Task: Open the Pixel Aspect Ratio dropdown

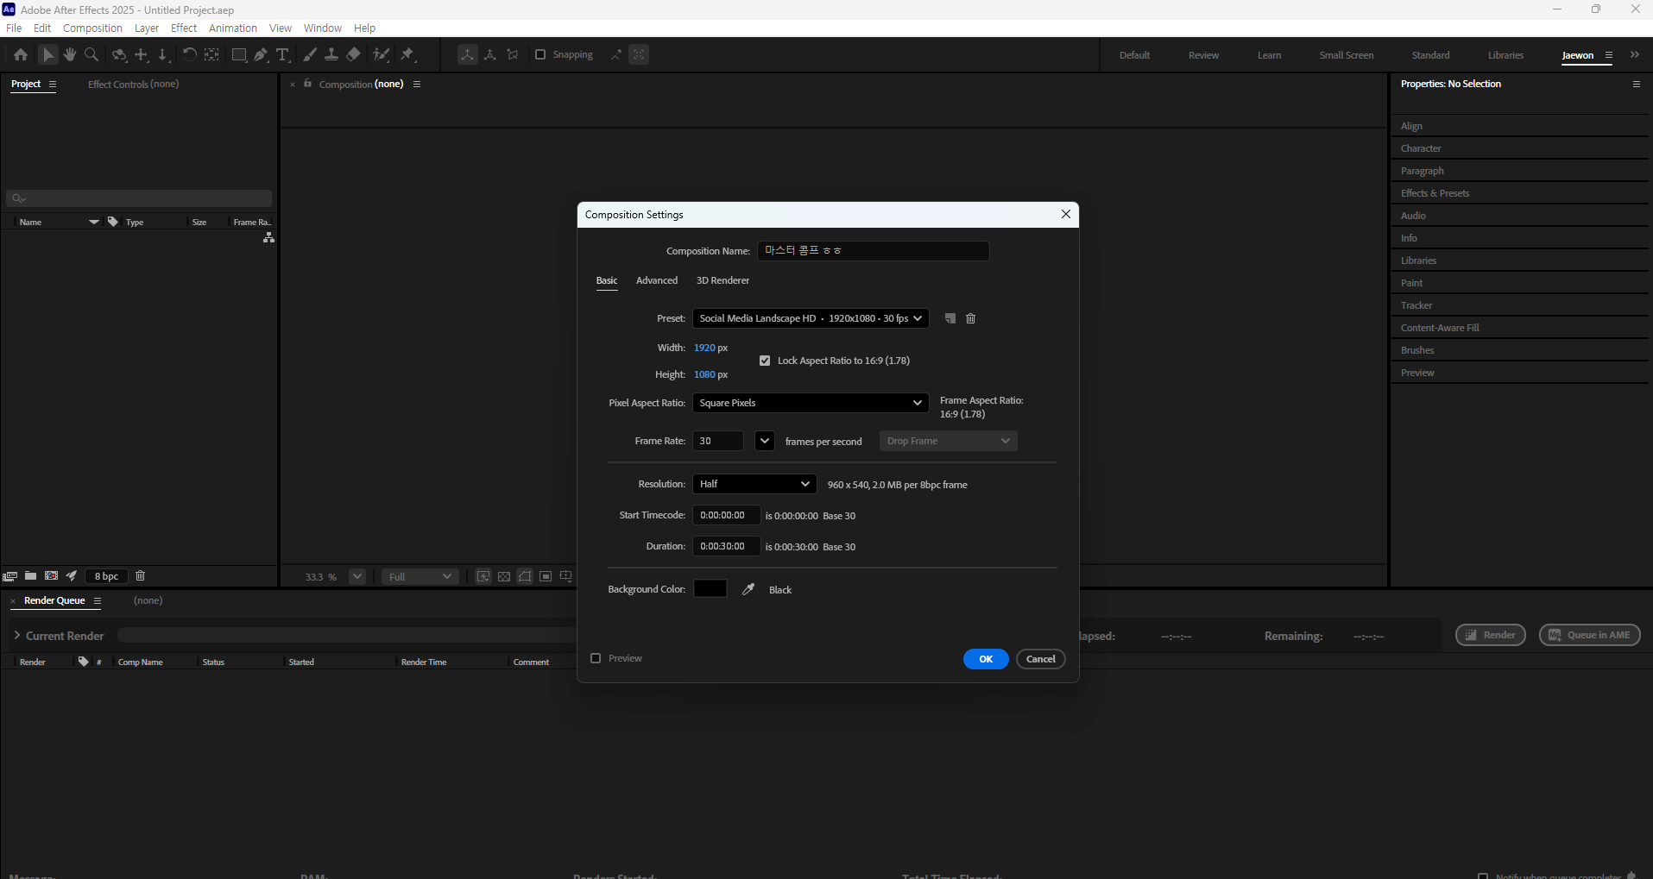Action: 811,403
